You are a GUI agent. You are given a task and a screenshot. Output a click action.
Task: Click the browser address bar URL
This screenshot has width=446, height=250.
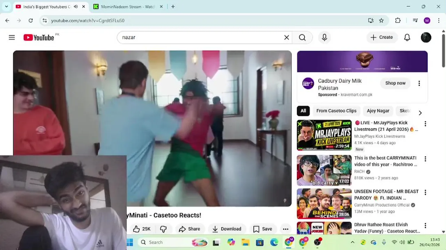point(88,20)
